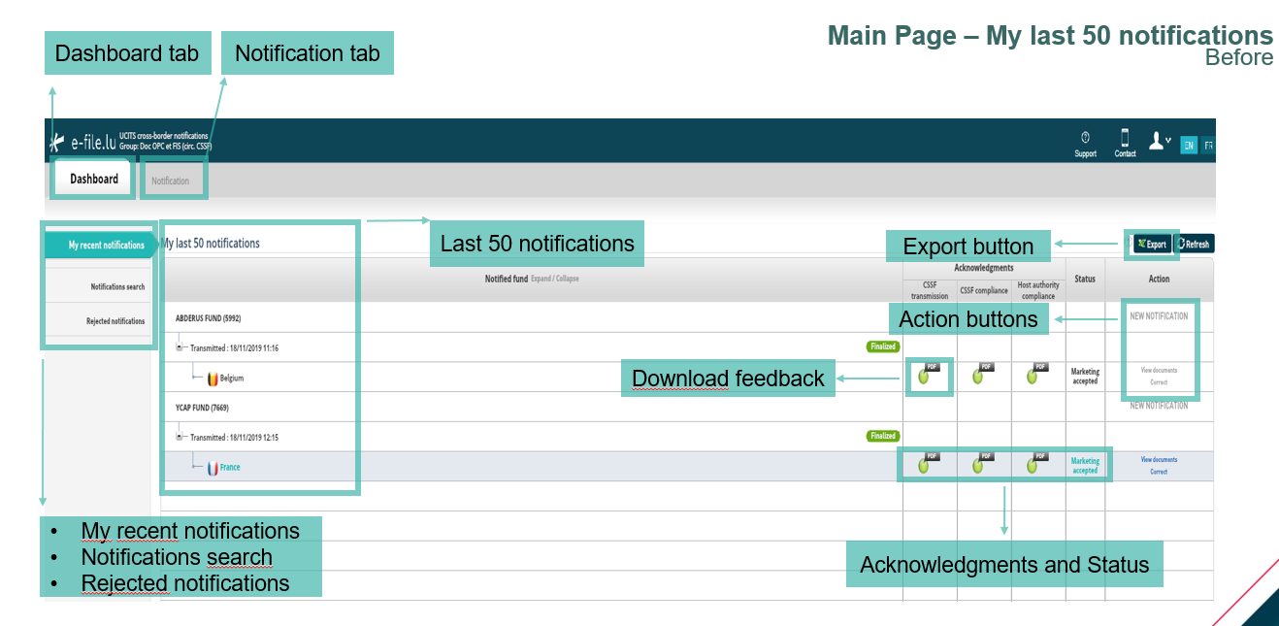This screenshot has width=1279, height=626.
Task: Open View documents for France row
Action: [x=1159, y=460]
